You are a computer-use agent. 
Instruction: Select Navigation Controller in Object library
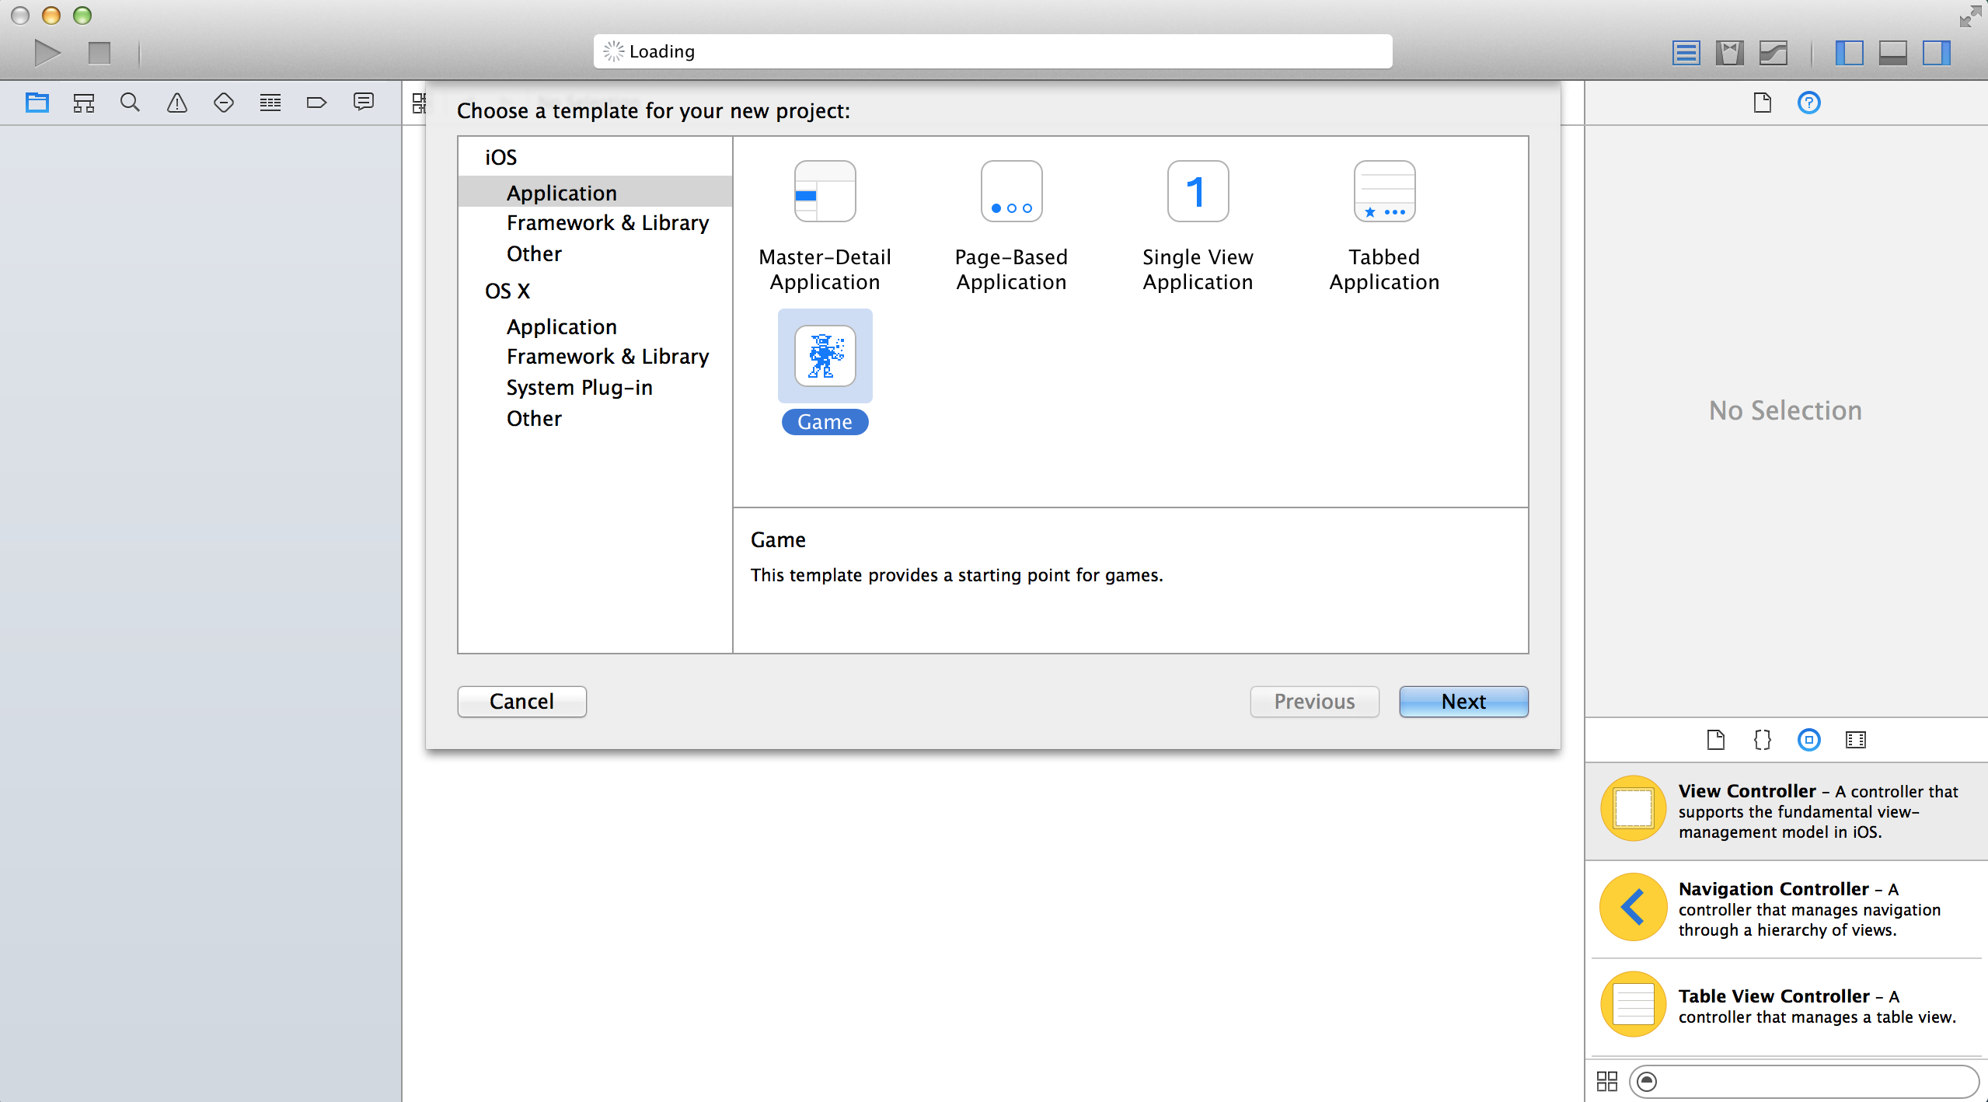coord(1786,908)
